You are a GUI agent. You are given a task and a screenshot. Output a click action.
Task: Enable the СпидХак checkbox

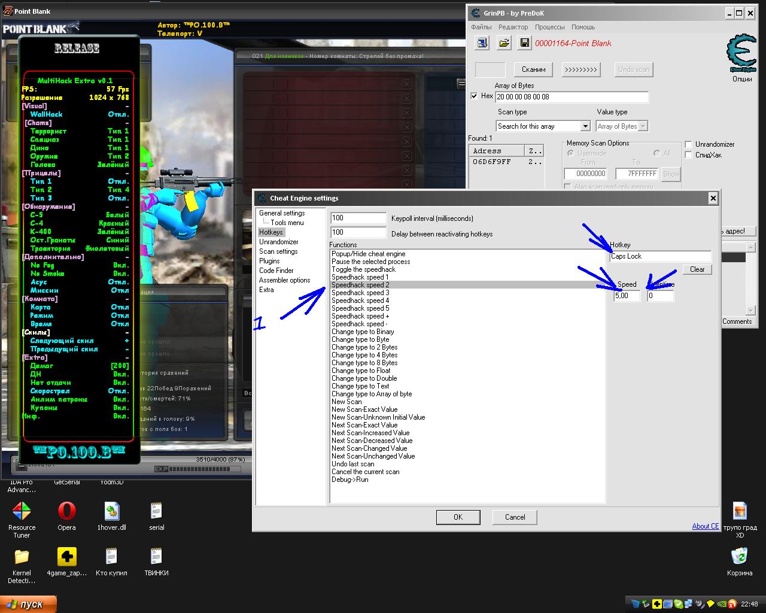coord(689,155)
